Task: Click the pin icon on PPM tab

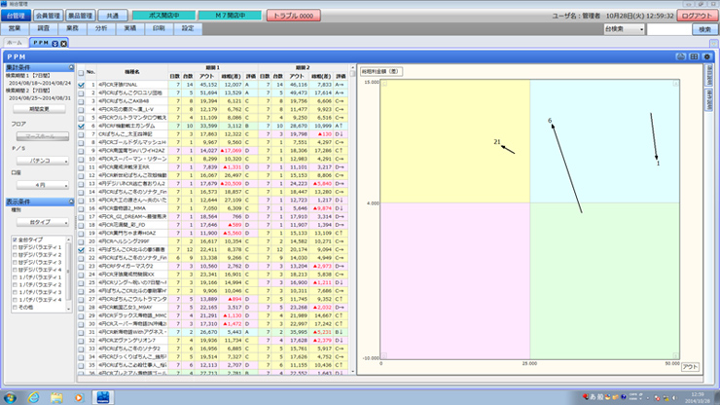Action: click(x=55, y=43)
